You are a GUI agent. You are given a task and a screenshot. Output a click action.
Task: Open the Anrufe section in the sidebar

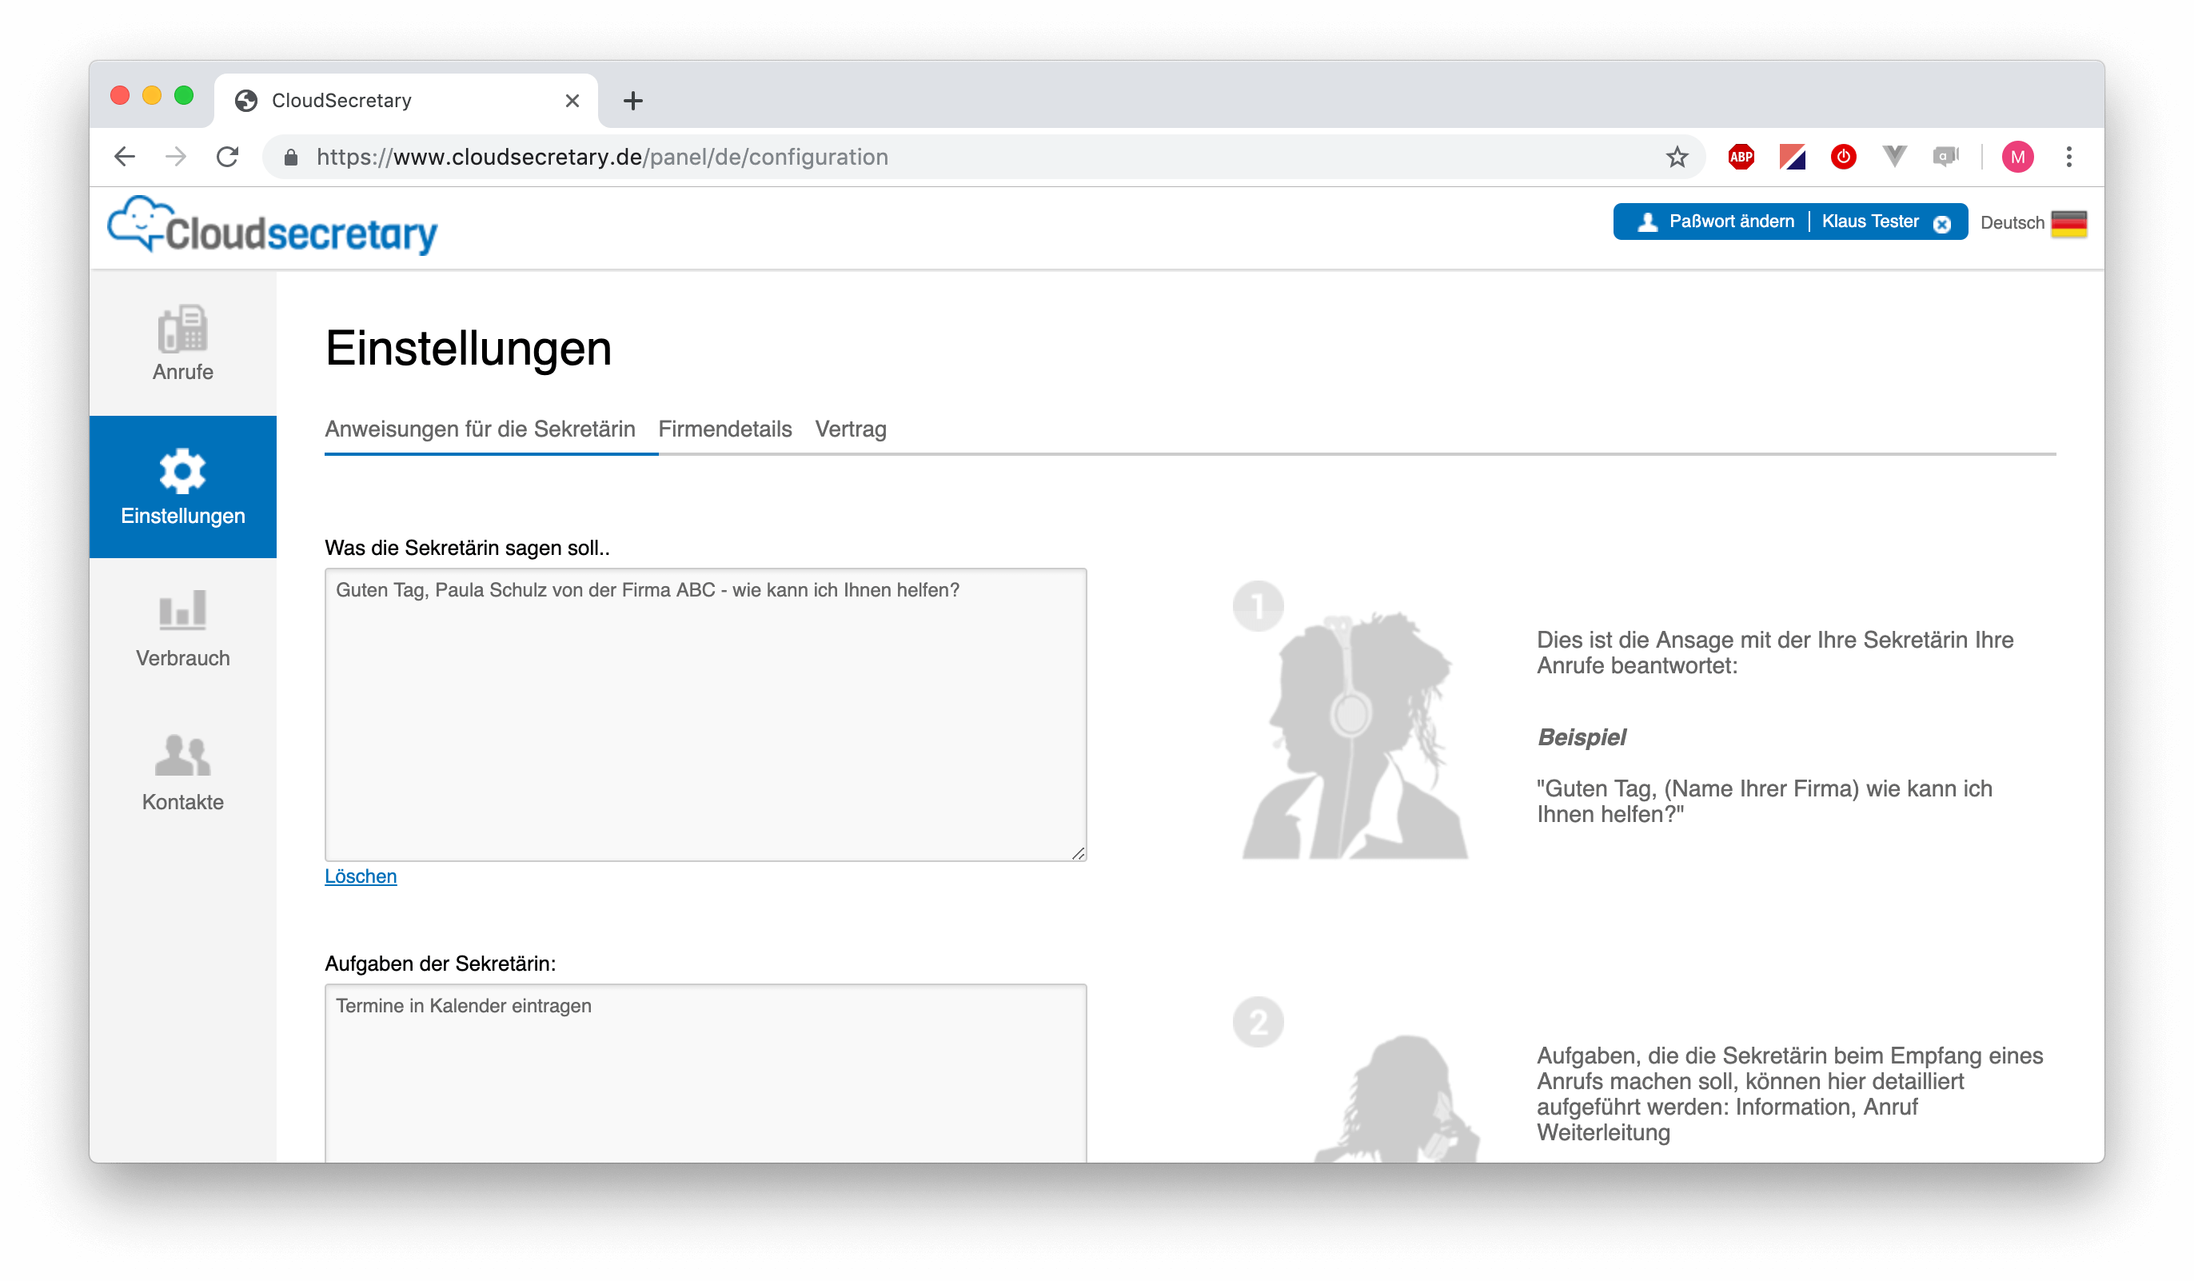(x=182, y=344)
